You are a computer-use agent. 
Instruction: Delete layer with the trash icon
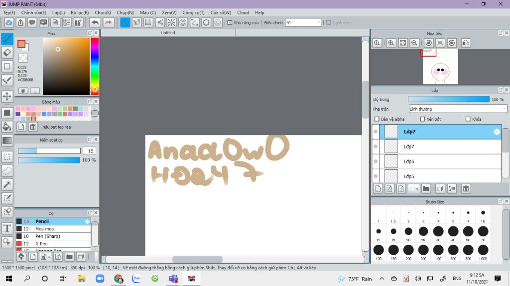(466, 188)
